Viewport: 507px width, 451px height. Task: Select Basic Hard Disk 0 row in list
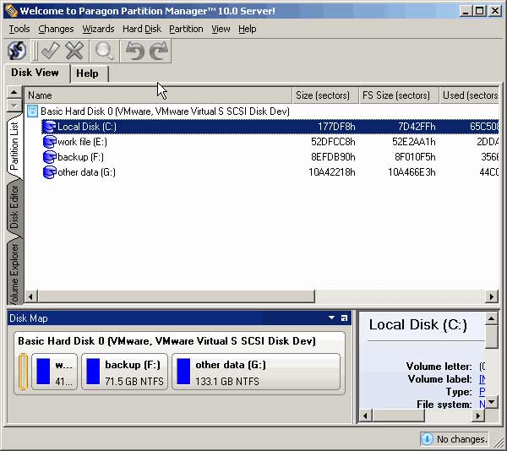(x=262, y=111)
